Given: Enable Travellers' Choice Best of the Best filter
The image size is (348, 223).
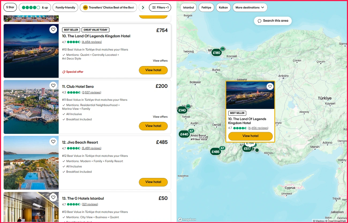Looking at the screenshot, I should [x=108, y=8].
